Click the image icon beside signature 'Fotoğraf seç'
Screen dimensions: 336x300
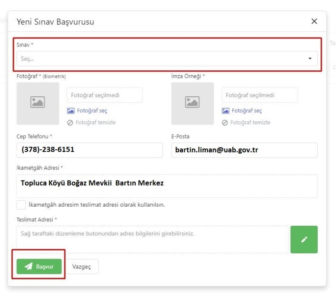[x=225, y=111]
